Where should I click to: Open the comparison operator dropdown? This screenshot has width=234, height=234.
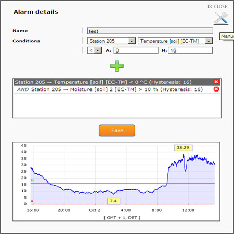pos(95,50)
